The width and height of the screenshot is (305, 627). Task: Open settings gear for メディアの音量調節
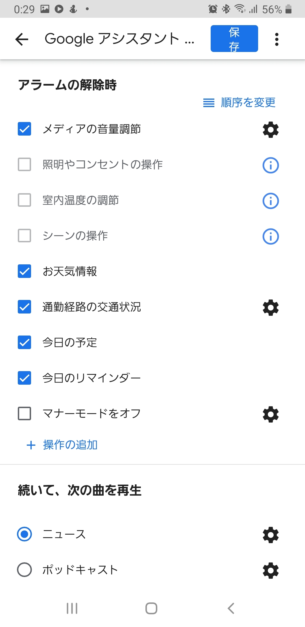coord(271,130)
